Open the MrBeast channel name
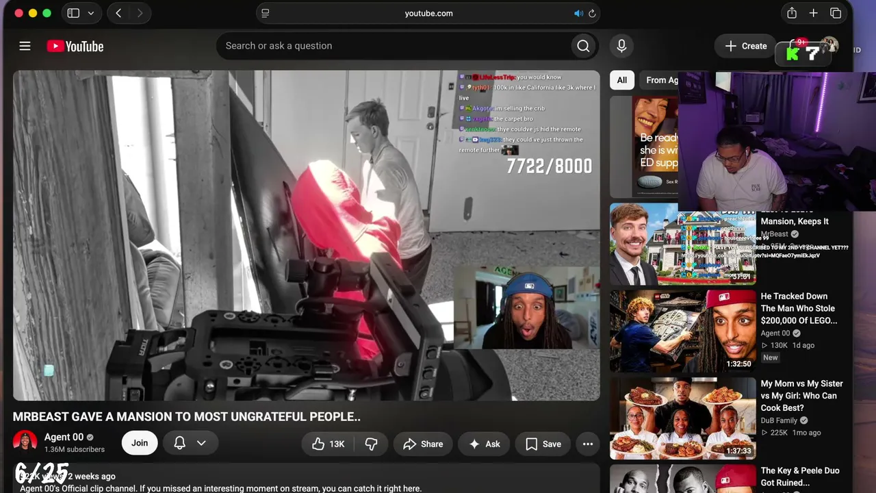This screenshot has height=493, width=876. coord(775,234)
